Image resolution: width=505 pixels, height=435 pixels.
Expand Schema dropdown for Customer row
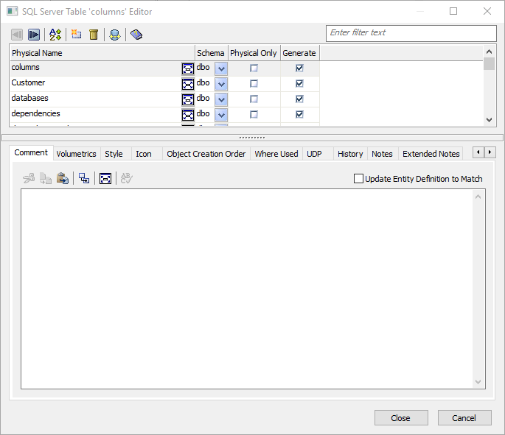pyautogui.click(x=221, y=84)
